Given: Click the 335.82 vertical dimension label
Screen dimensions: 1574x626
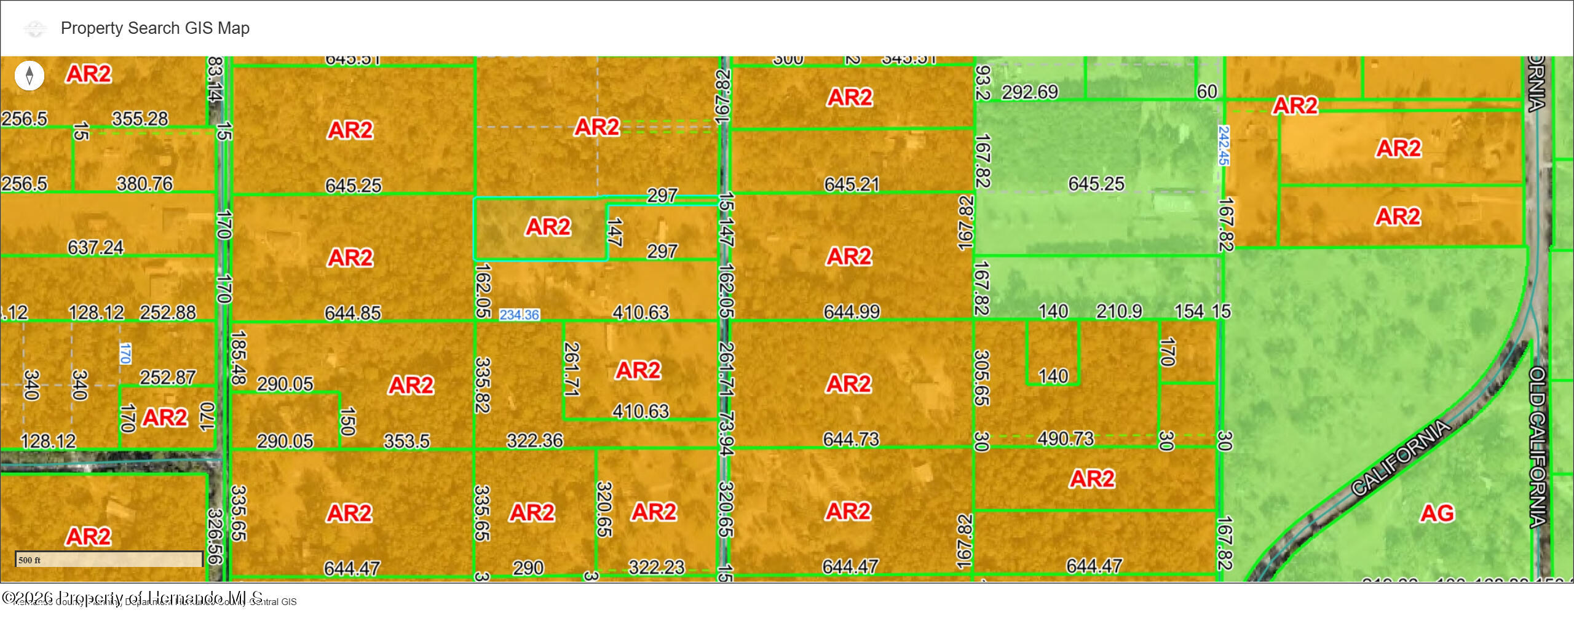Looking at the screenshot, I should point(483,386).
